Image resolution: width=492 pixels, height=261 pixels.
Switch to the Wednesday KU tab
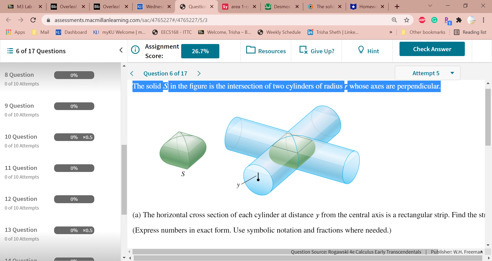click(x=154, y=7)
